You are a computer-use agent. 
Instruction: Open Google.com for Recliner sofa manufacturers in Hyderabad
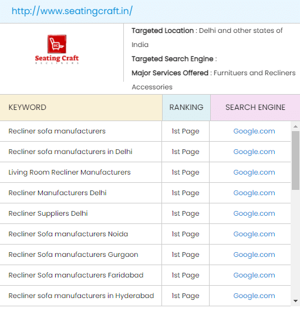click(x=254, y=296)
